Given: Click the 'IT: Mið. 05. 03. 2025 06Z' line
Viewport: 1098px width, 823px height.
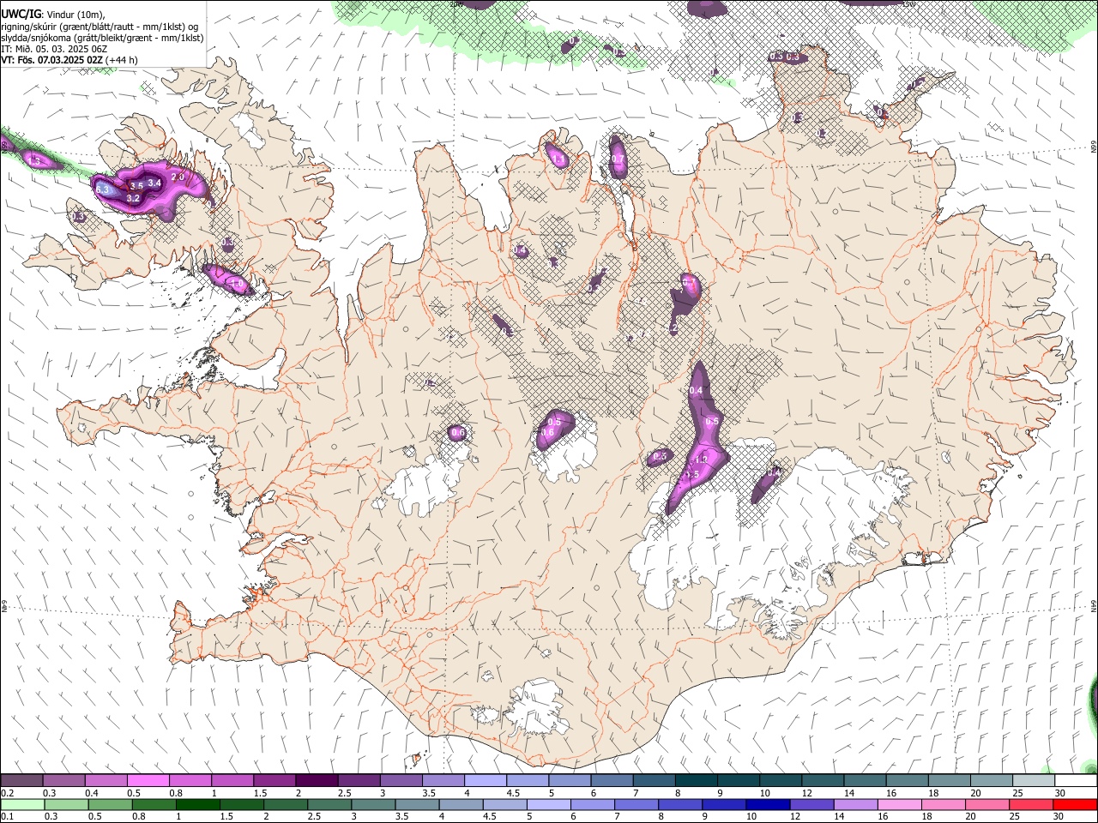Looking at the screenshot, I should tap(54, 49).
